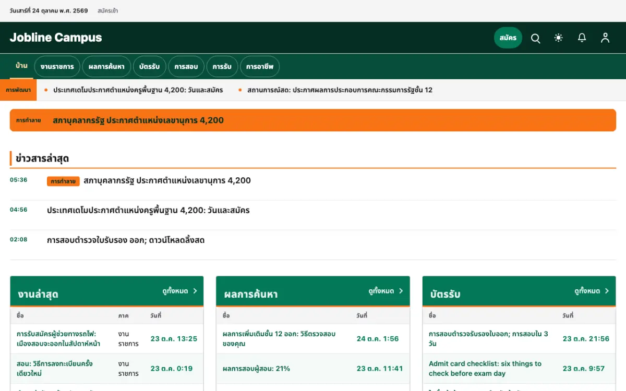The image size is (626, 391).
Task: Click the date 23 ต.ค. 0:19
Action: [172, 369]
